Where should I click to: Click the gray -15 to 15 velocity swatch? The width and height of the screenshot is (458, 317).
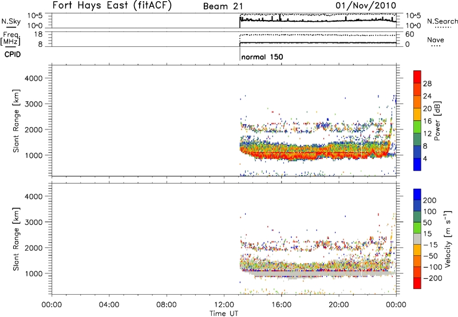point(417,239)
